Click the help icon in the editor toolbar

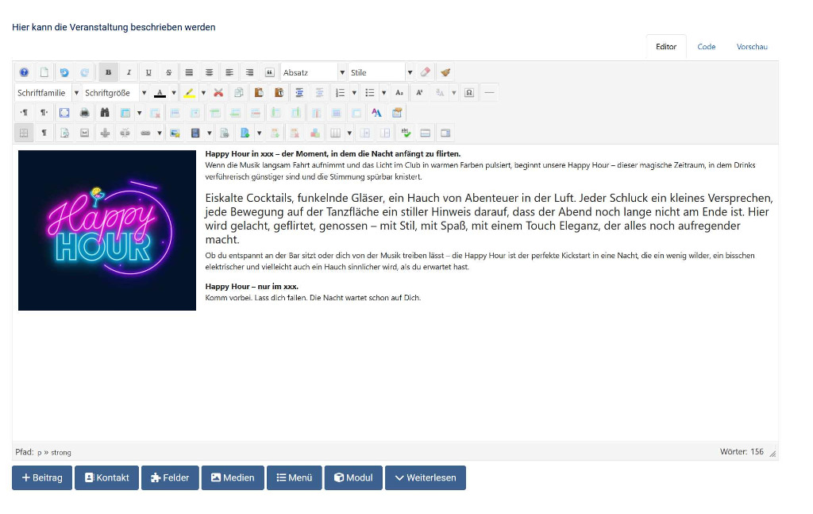[x=24, y=72]
